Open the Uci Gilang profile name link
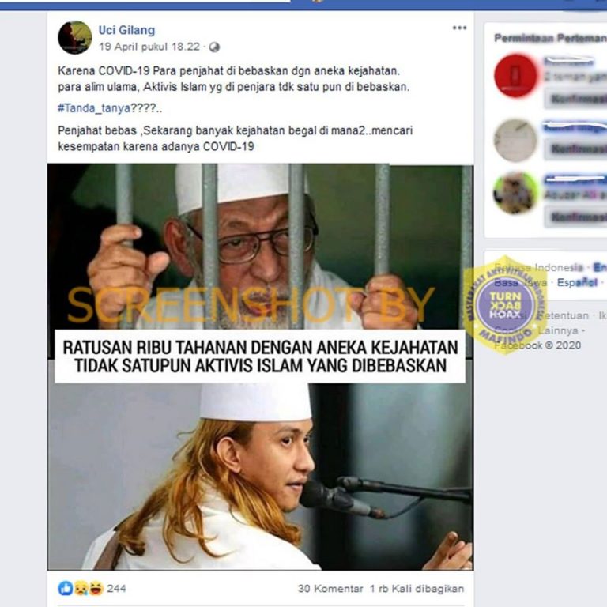Viewport: 607px width, 607px height. tap(126, 30)
